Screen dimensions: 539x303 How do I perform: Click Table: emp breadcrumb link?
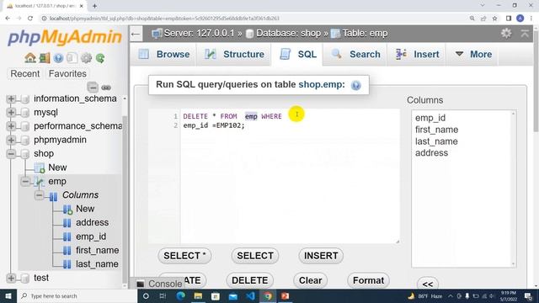point(365,34)
